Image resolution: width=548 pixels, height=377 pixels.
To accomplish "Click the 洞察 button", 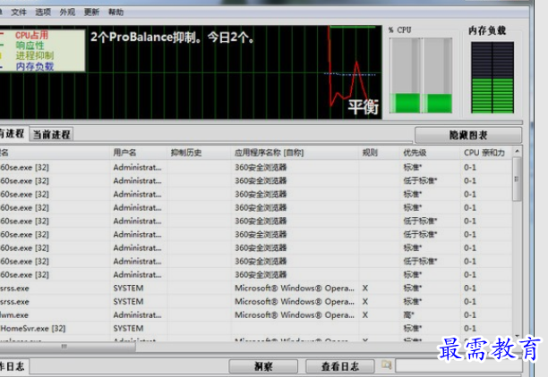I will pos(263,366).
